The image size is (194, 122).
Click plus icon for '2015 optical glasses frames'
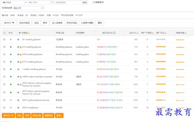(x=18, y=100)
